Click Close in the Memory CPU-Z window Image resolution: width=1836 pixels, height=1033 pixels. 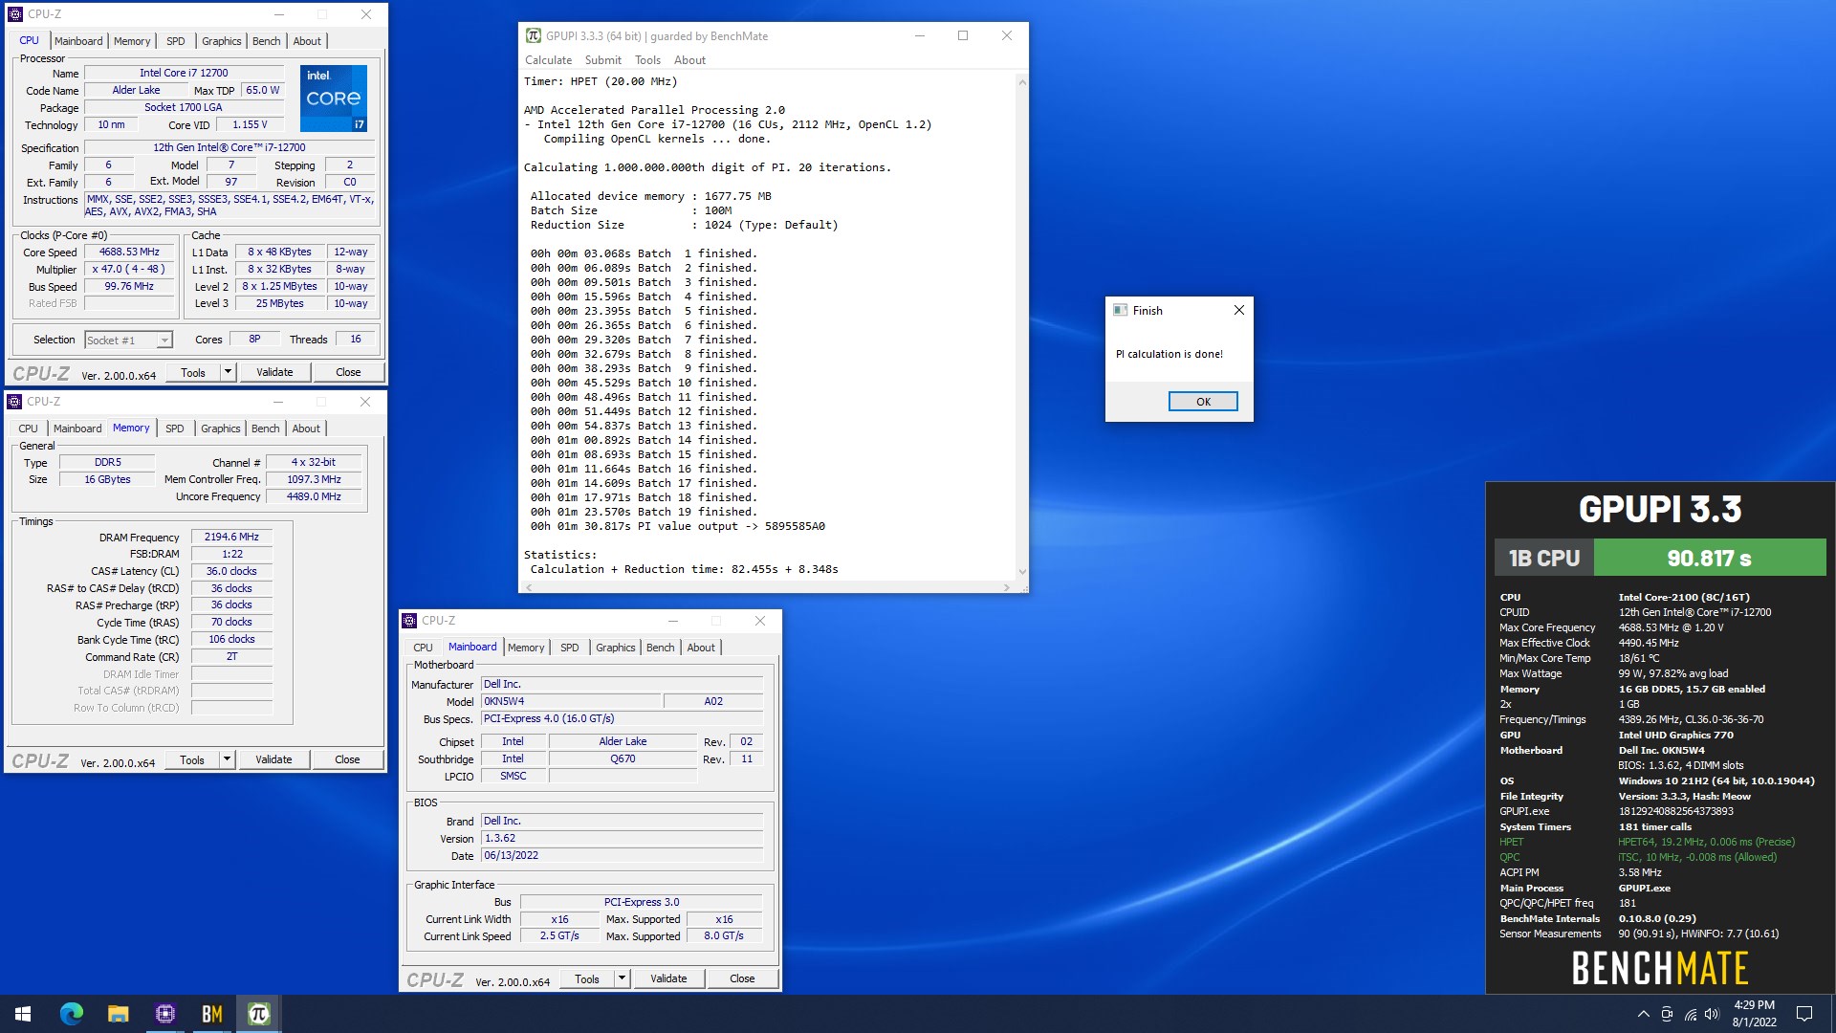pos(347,759)
